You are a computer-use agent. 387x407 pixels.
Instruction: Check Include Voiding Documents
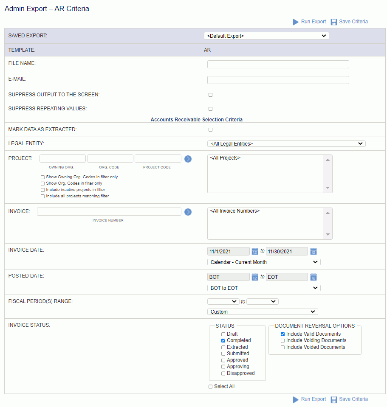coord(282,340)
